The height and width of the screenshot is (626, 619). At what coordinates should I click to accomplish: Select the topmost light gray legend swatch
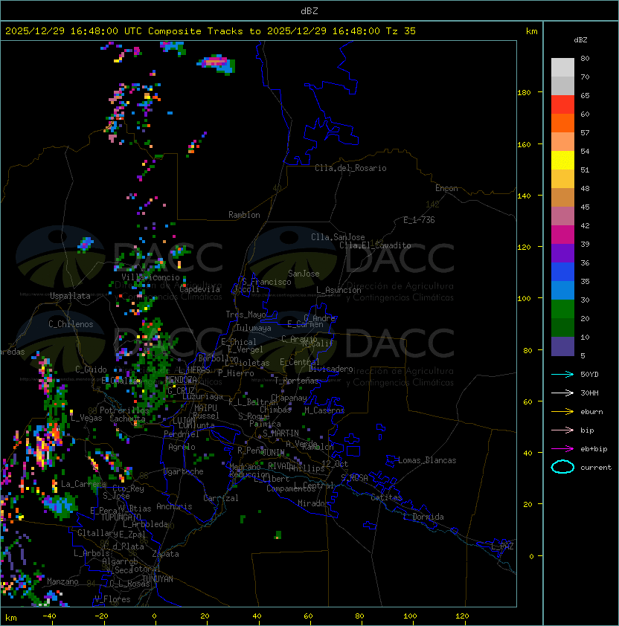pyautogui.click(x=562, y=67)
